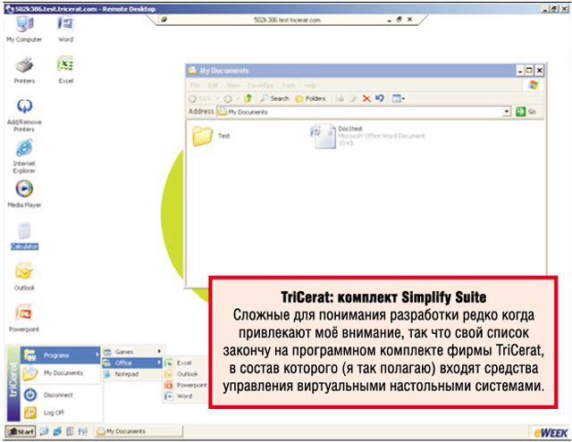Viewport: 572px width, 442px height.
Task: Open the Tools menu
Action: [288, 85]
